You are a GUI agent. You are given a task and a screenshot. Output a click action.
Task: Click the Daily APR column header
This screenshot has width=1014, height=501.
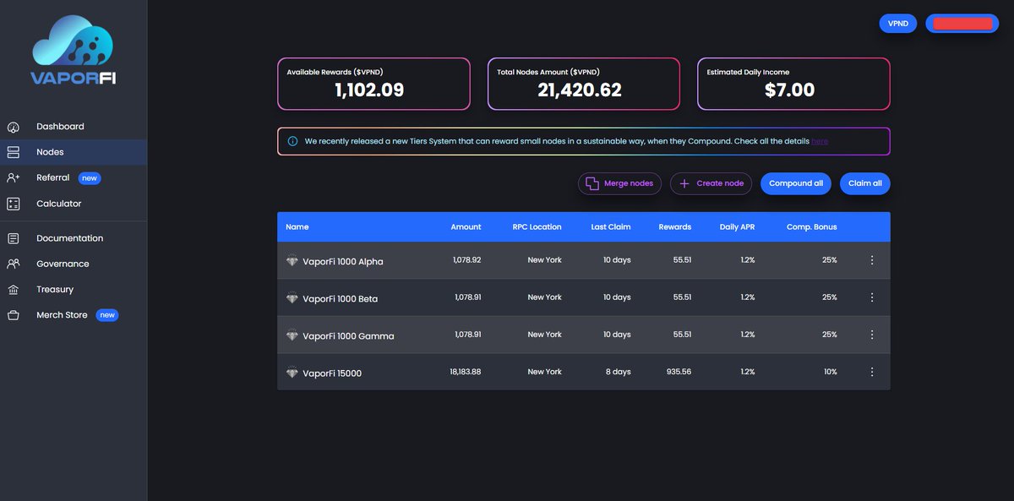(x=737, y=227)
